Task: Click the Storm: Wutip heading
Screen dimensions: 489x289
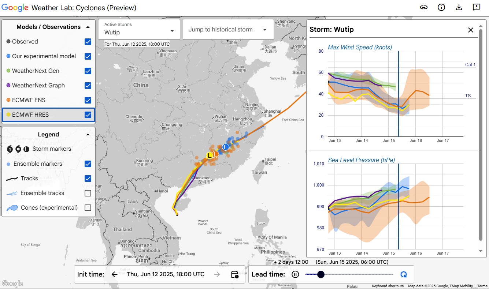Action: tap(332, 30)
